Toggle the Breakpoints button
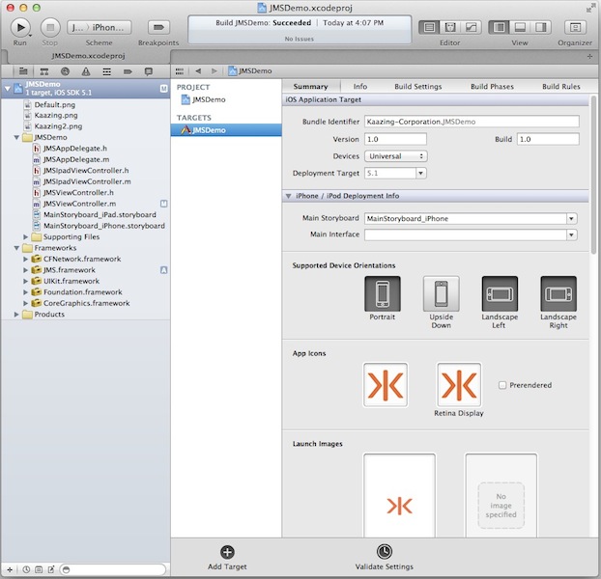This screenshot has height=579, width=601. (158, 27)
